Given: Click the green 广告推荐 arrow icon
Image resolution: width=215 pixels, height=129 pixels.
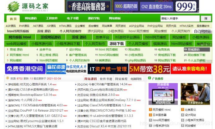Looking at the screenshot, I should (x=149, y=78).
